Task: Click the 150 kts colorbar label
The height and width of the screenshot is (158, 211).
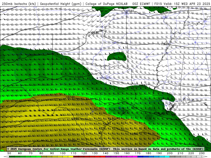Action: 116,153
